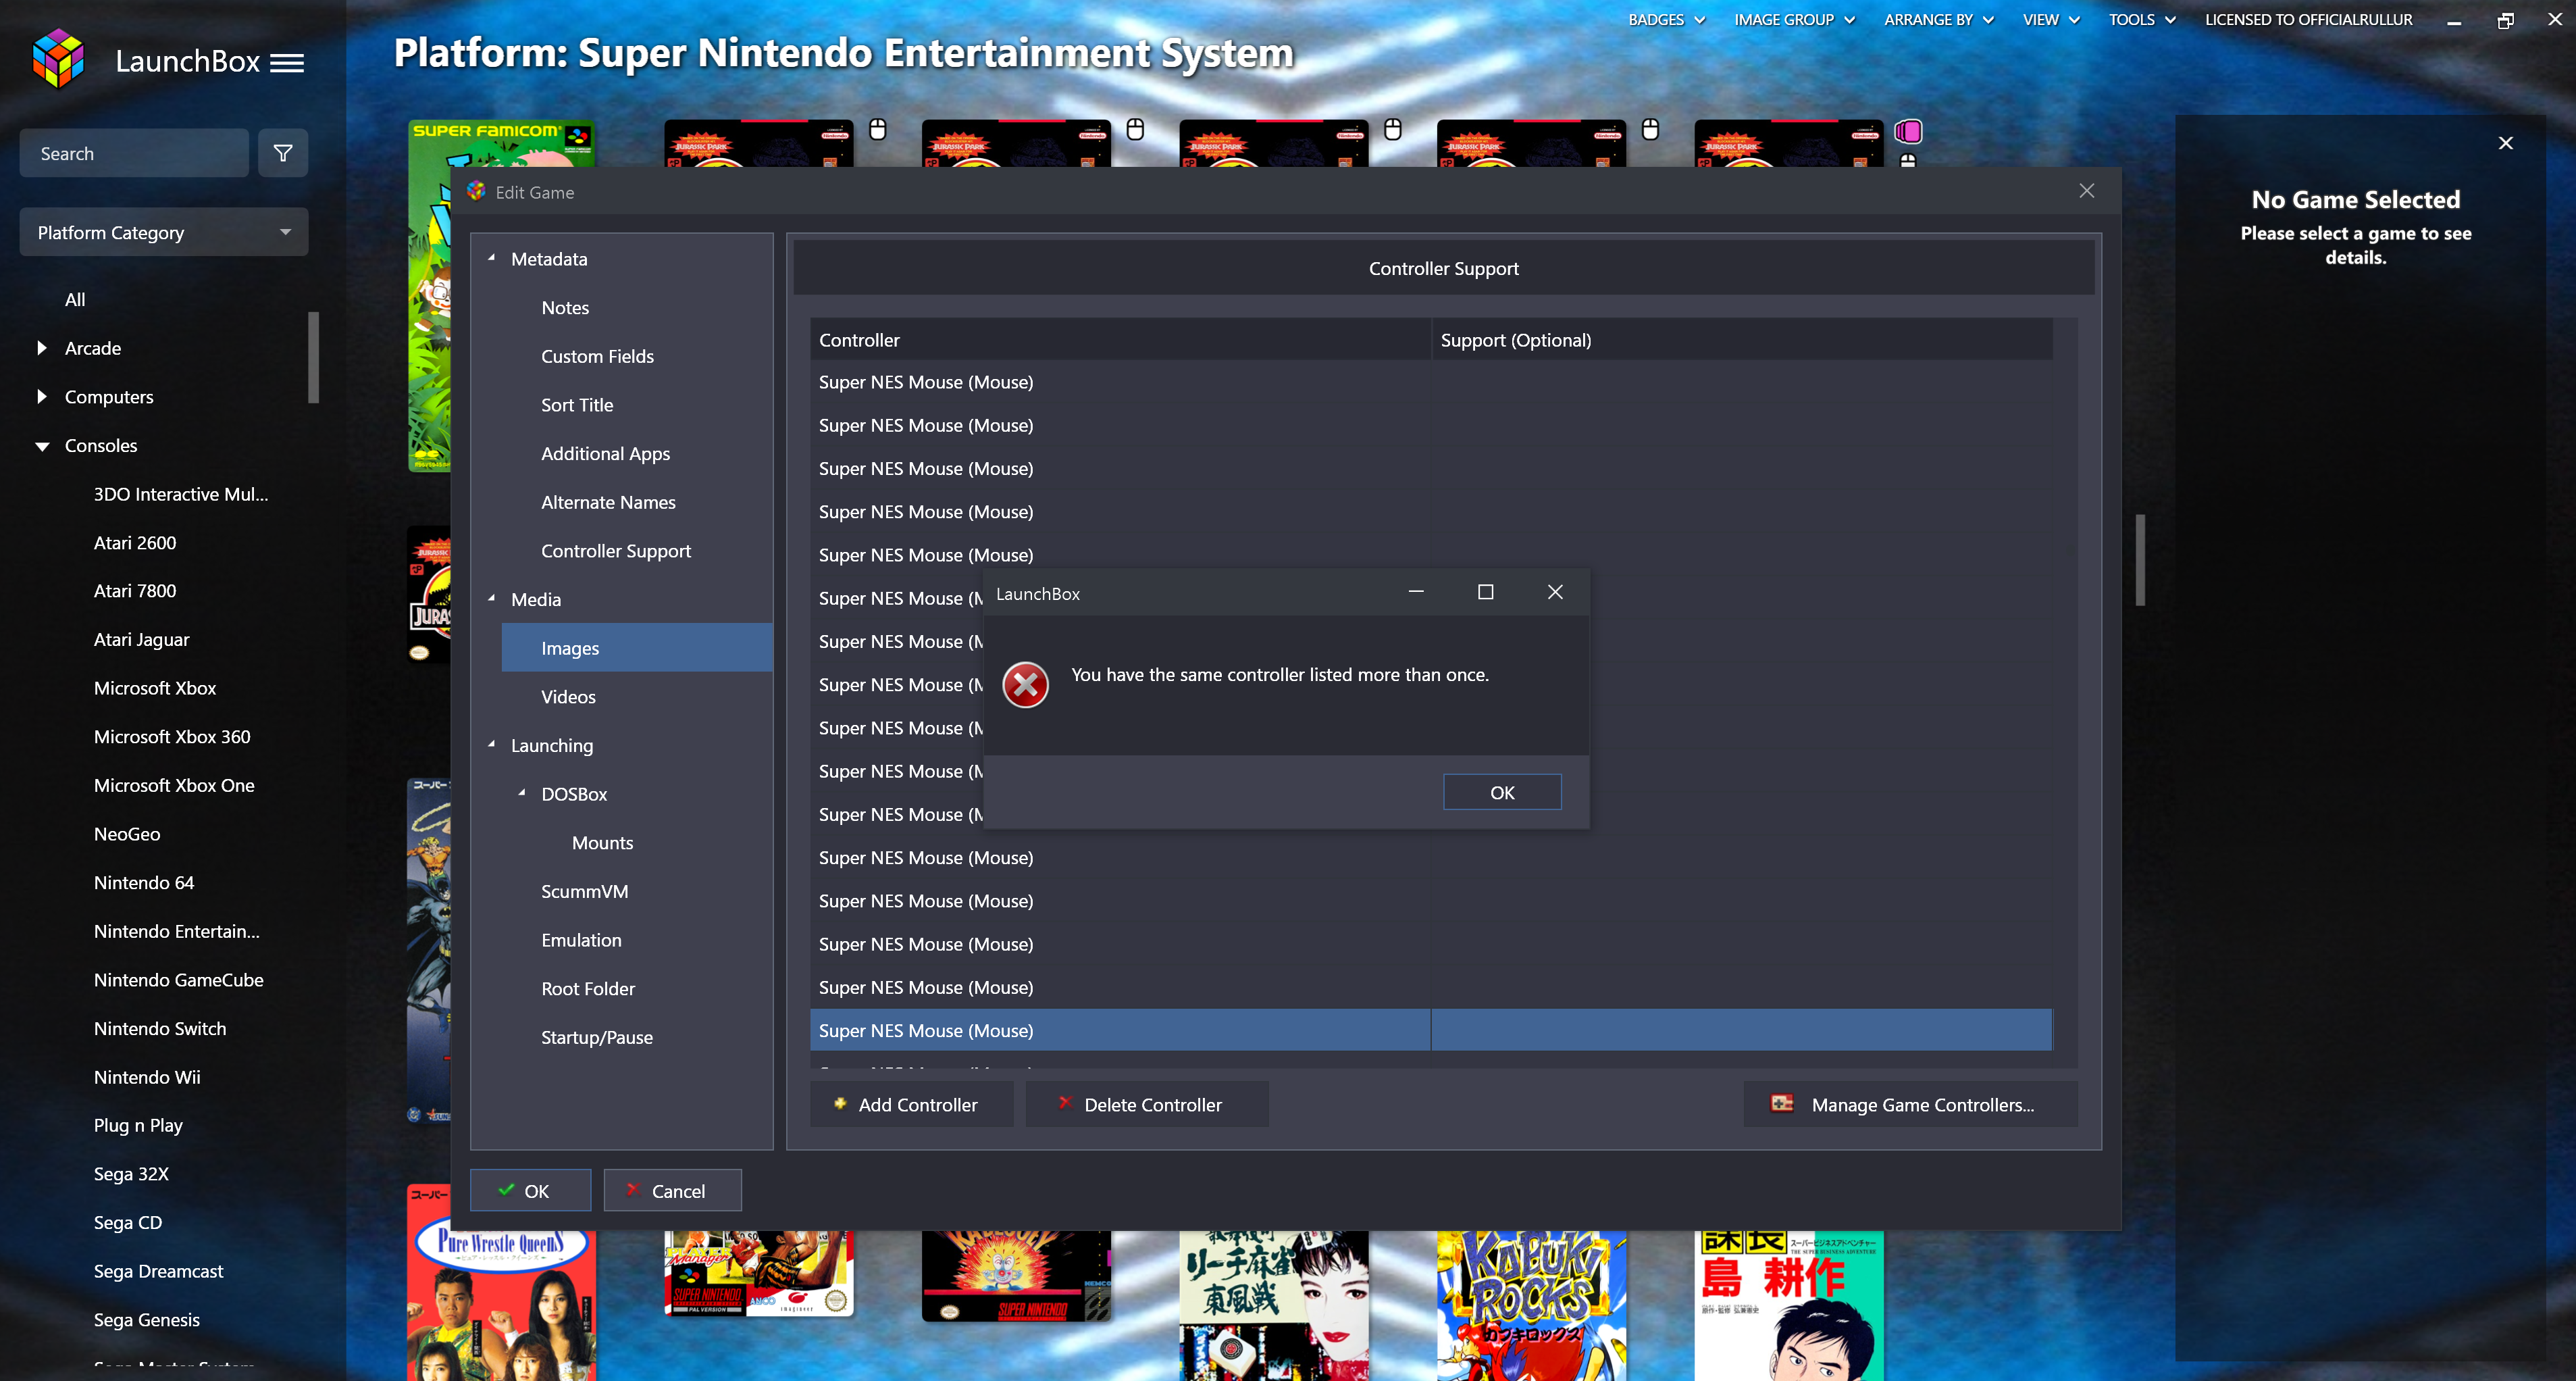This screenshot has width=2576, height=1381.
Task: Select Atari 2600 platform
Action: coord(135,542)
